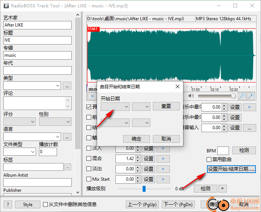Check 从文件中删除其他信息 option
The width and height of the screenshot is (261, 212).
coord(45,204)
